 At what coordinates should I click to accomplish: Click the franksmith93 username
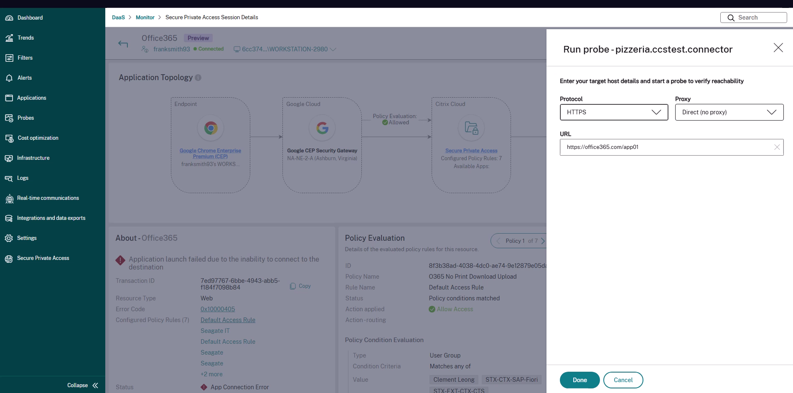pos(172,49)
